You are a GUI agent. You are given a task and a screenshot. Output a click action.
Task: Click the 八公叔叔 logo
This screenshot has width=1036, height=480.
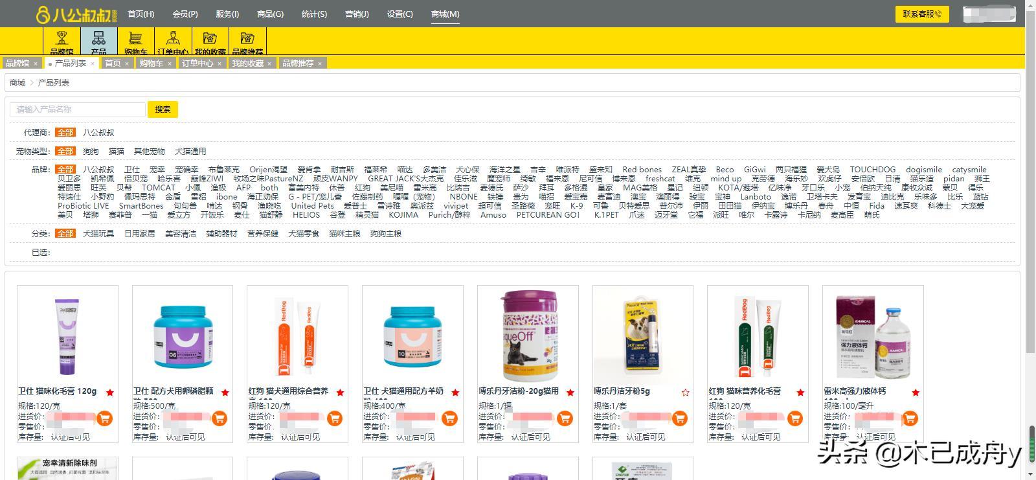(x=76, y=14)
